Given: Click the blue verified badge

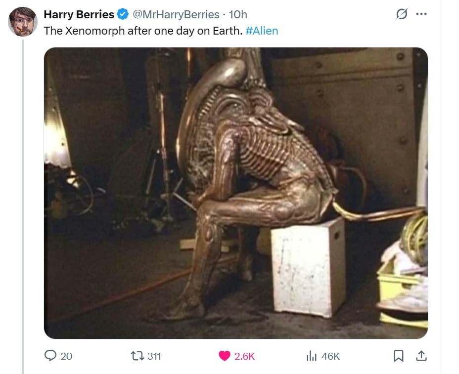Looking at the screenshot, I should point(123,14).
